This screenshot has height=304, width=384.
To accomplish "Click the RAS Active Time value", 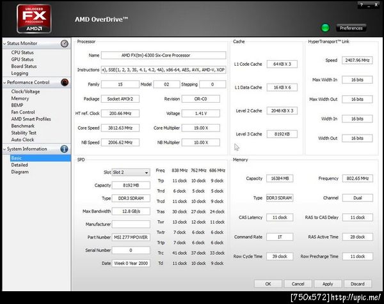I will [358, 237].
